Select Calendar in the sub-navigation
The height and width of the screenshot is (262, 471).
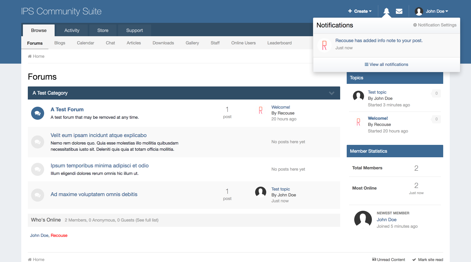[x=85, y=43]
